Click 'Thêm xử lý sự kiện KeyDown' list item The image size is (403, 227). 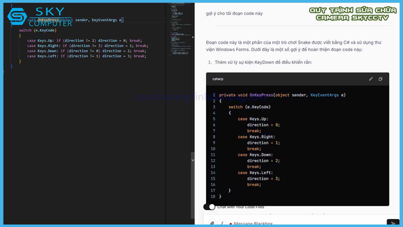click(x=263, y=62)
